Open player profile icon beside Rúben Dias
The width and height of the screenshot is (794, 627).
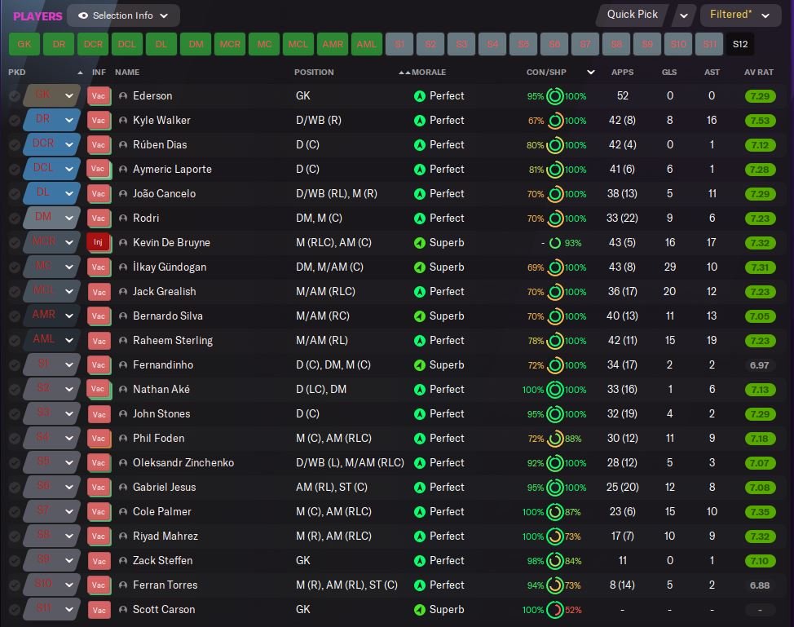pyautogui.click(x=122, y=145)
